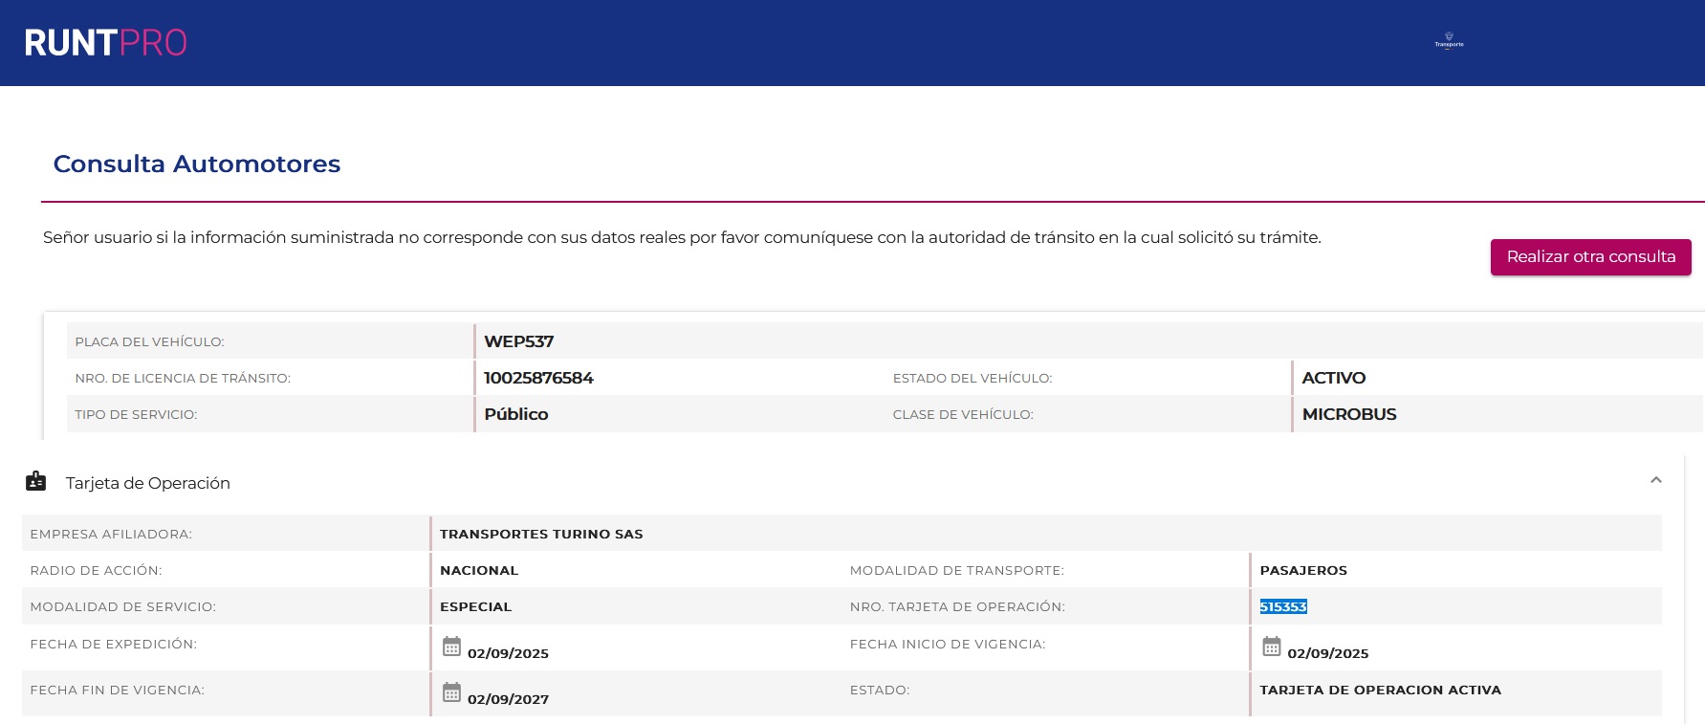
Task: Click the Ministerio de Transporte logo in header
Action: pos(1449,41)
